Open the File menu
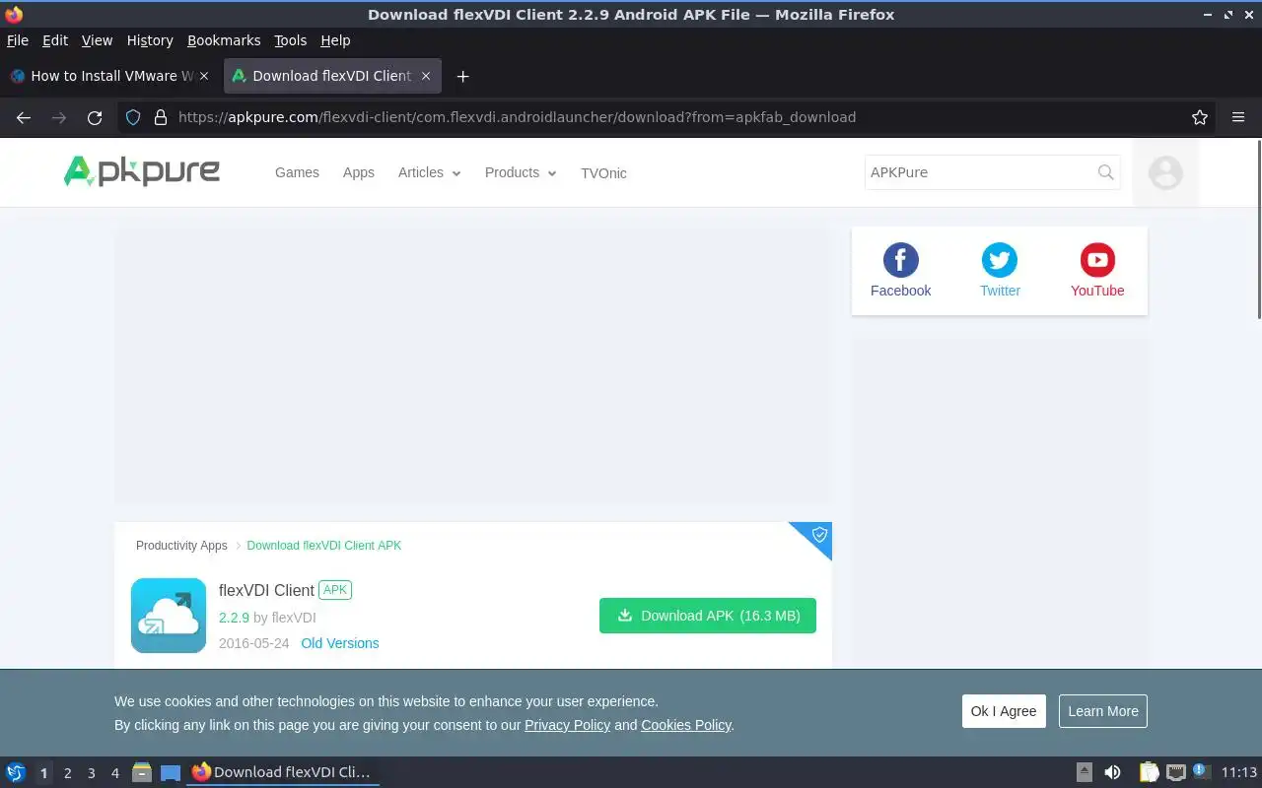1262x788 pixels. click(x=18, y=40)
